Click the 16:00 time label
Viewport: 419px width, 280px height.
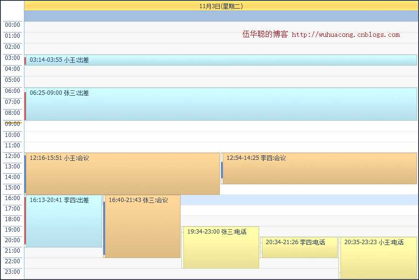[x=12, y=198]
